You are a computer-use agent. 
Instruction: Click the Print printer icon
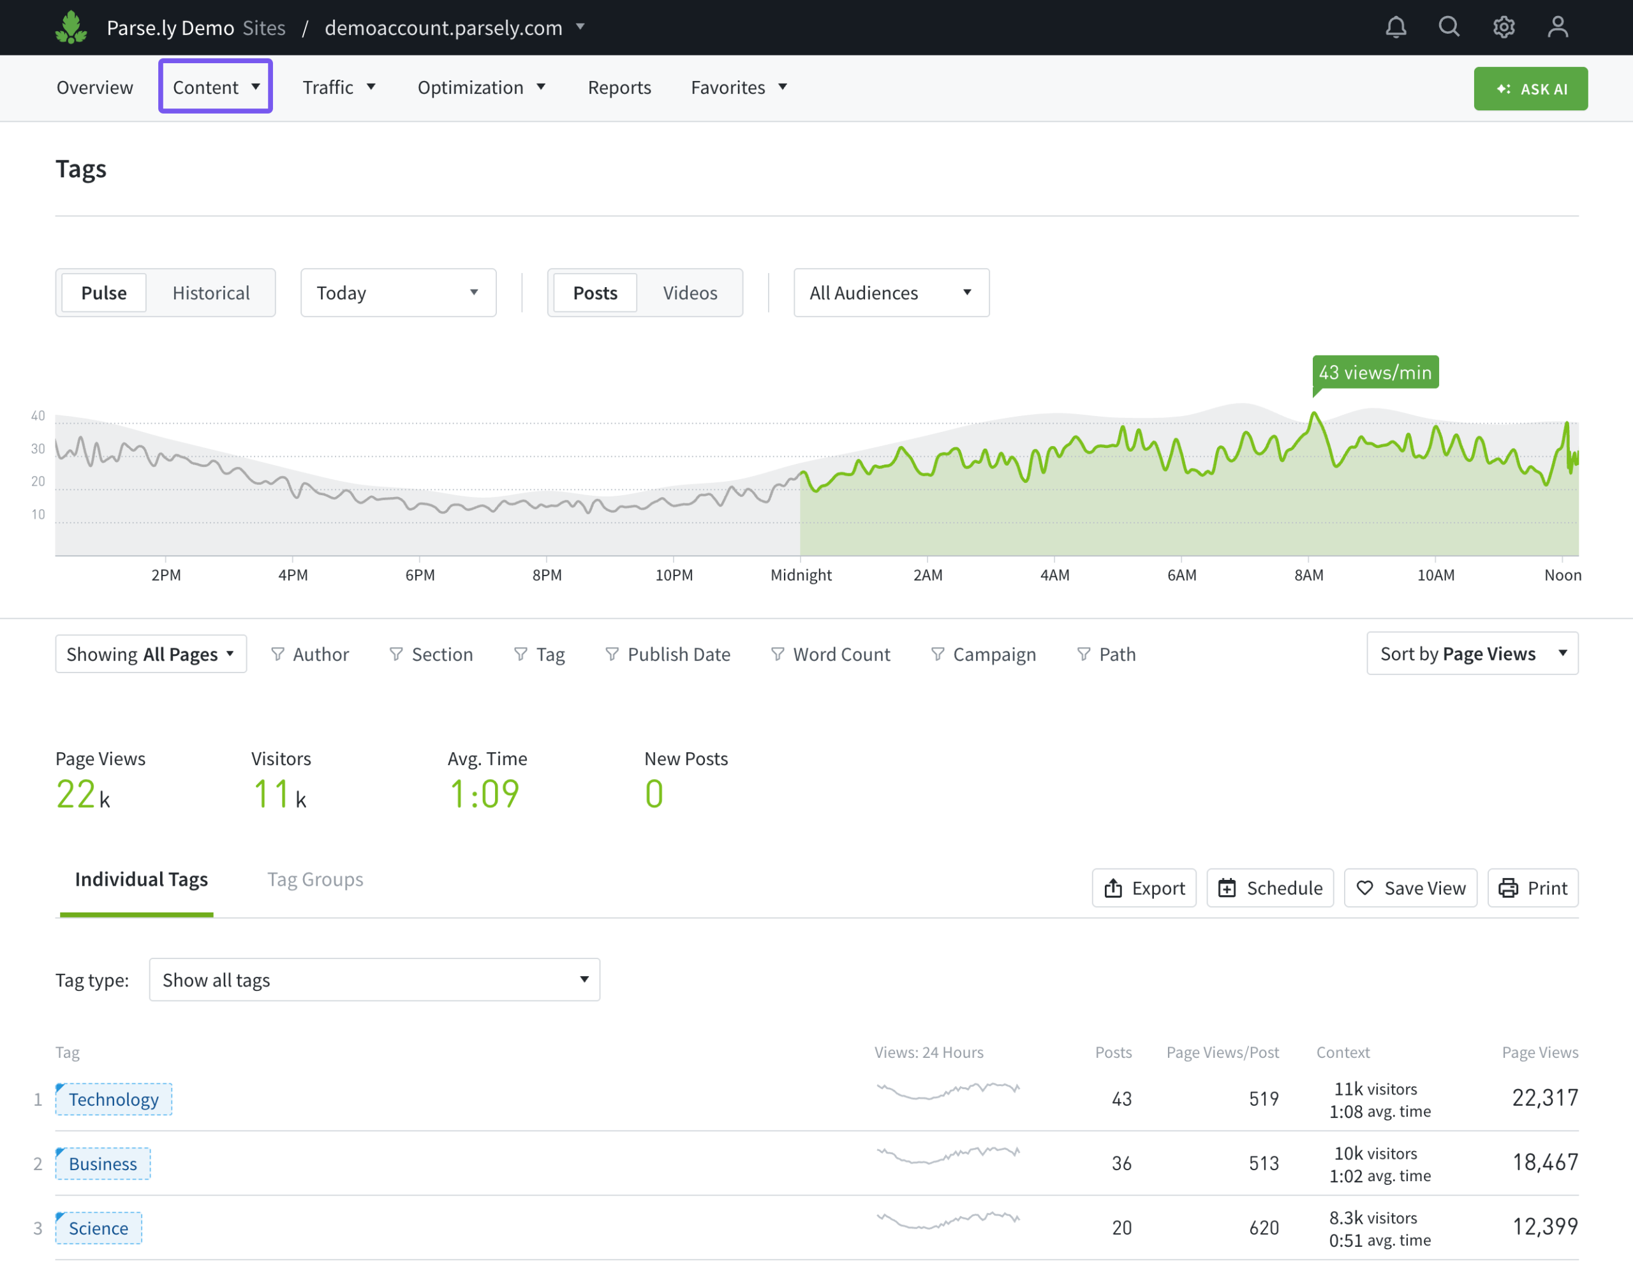(x=1508, y=888)
